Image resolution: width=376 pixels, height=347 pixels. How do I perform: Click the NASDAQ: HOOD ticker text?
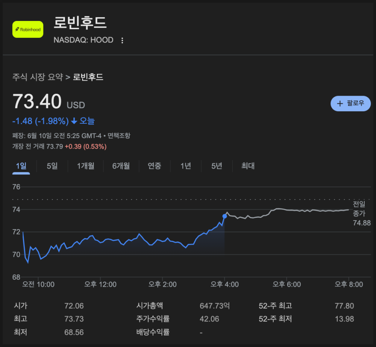[83, 40]
